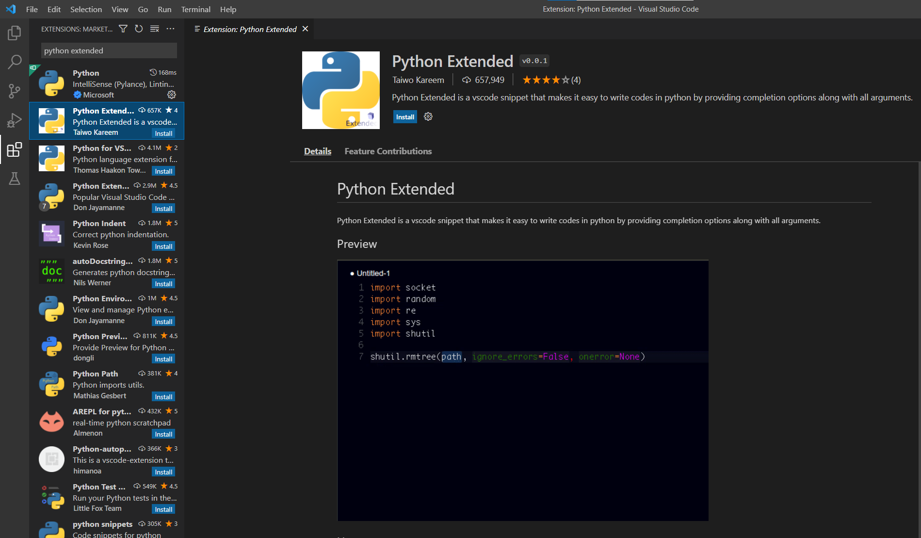Install Python Environment Manager extension
921x538 pixels.
(163, 322)
